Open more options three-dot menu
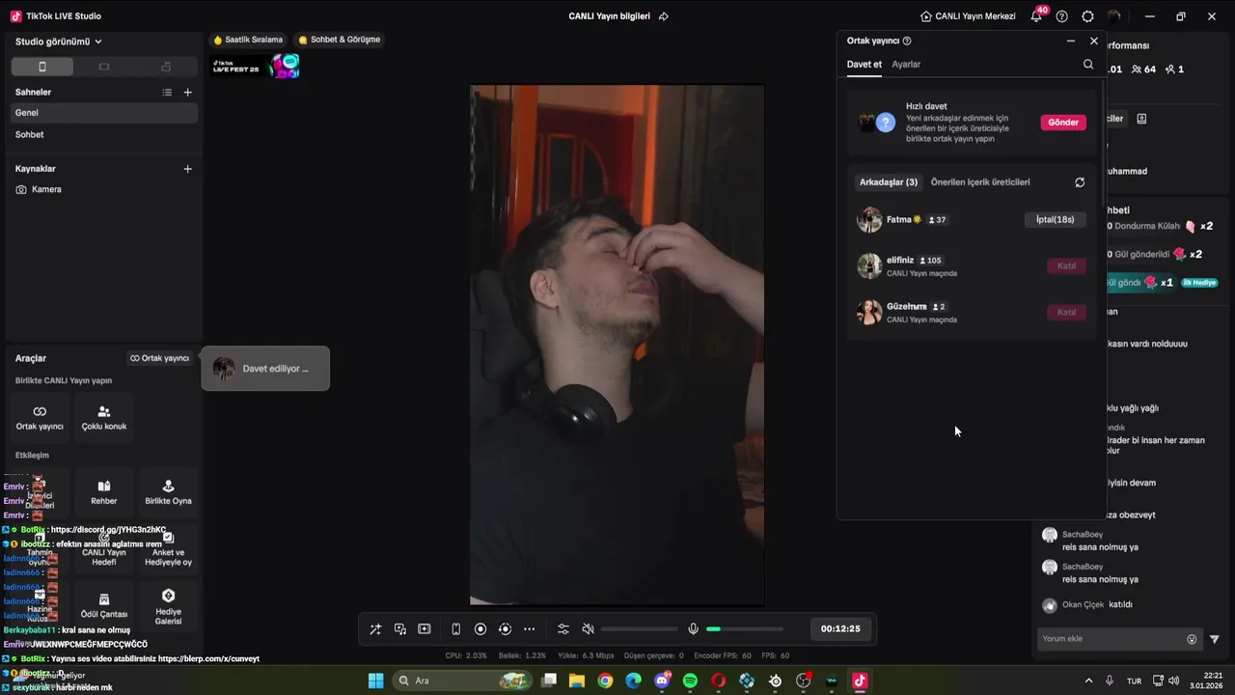The image size is (1235, 695). 529,629
